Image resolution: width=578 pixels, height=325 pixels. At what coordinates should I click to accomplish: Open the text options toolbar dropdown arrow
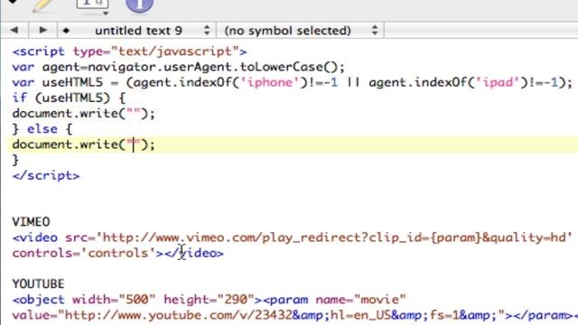coord(106,14)
